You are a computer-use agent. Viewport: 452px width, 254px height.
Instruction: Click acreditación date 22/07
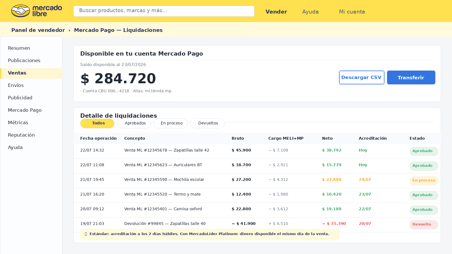365,209
